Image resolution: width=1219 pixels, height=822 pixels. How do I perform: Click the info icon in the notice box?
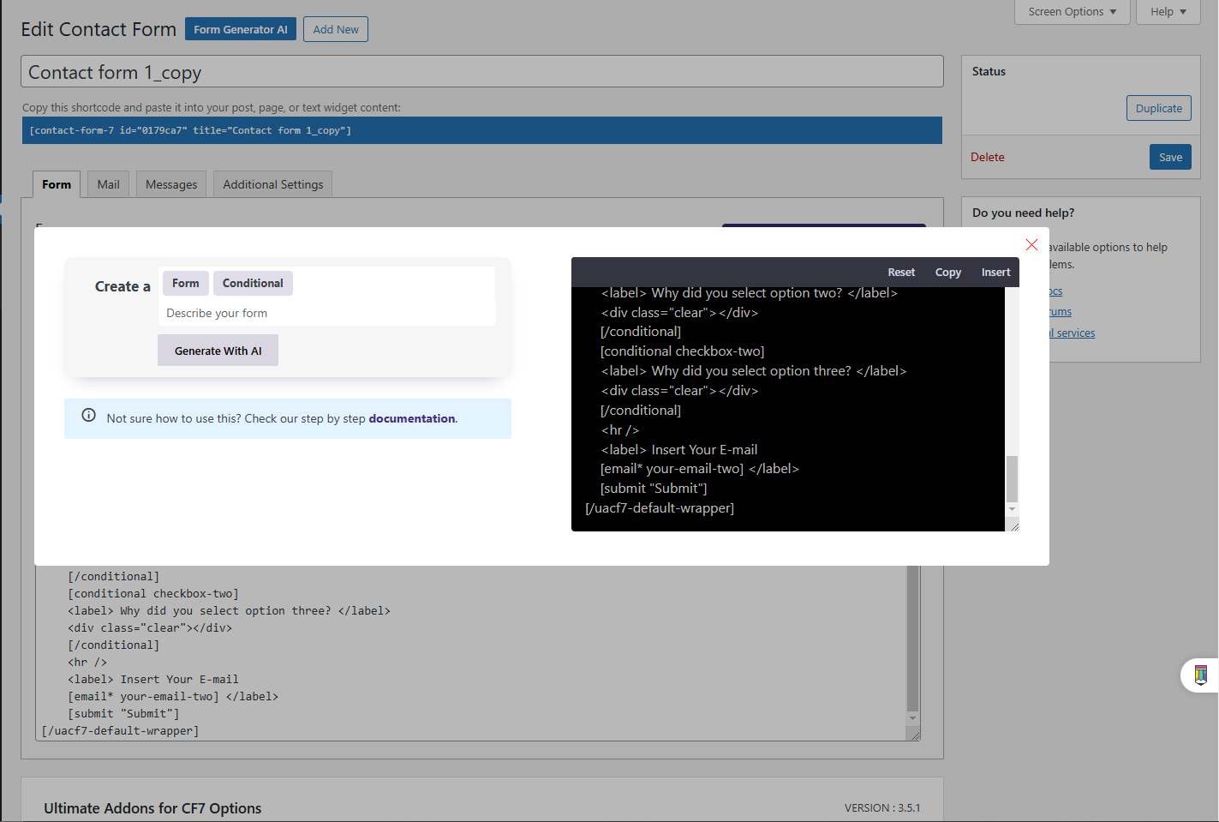88,415
